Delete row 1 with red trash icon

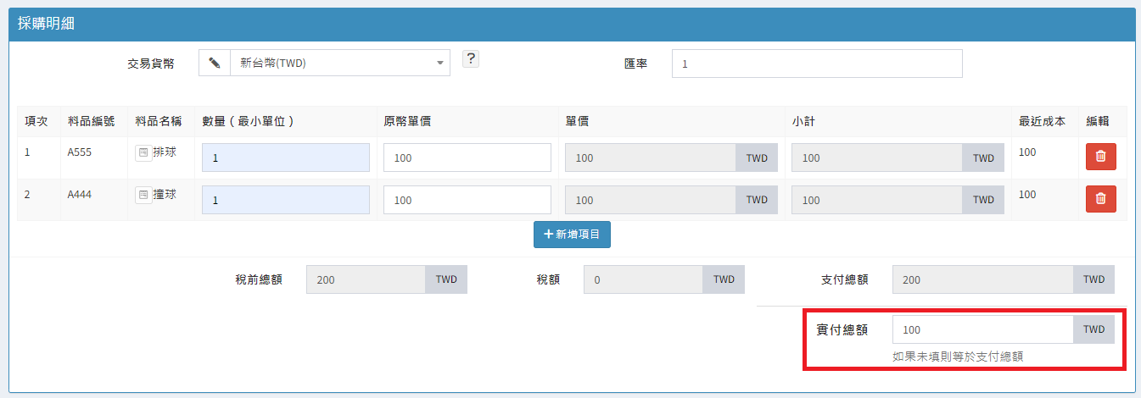click(1100, 157)
